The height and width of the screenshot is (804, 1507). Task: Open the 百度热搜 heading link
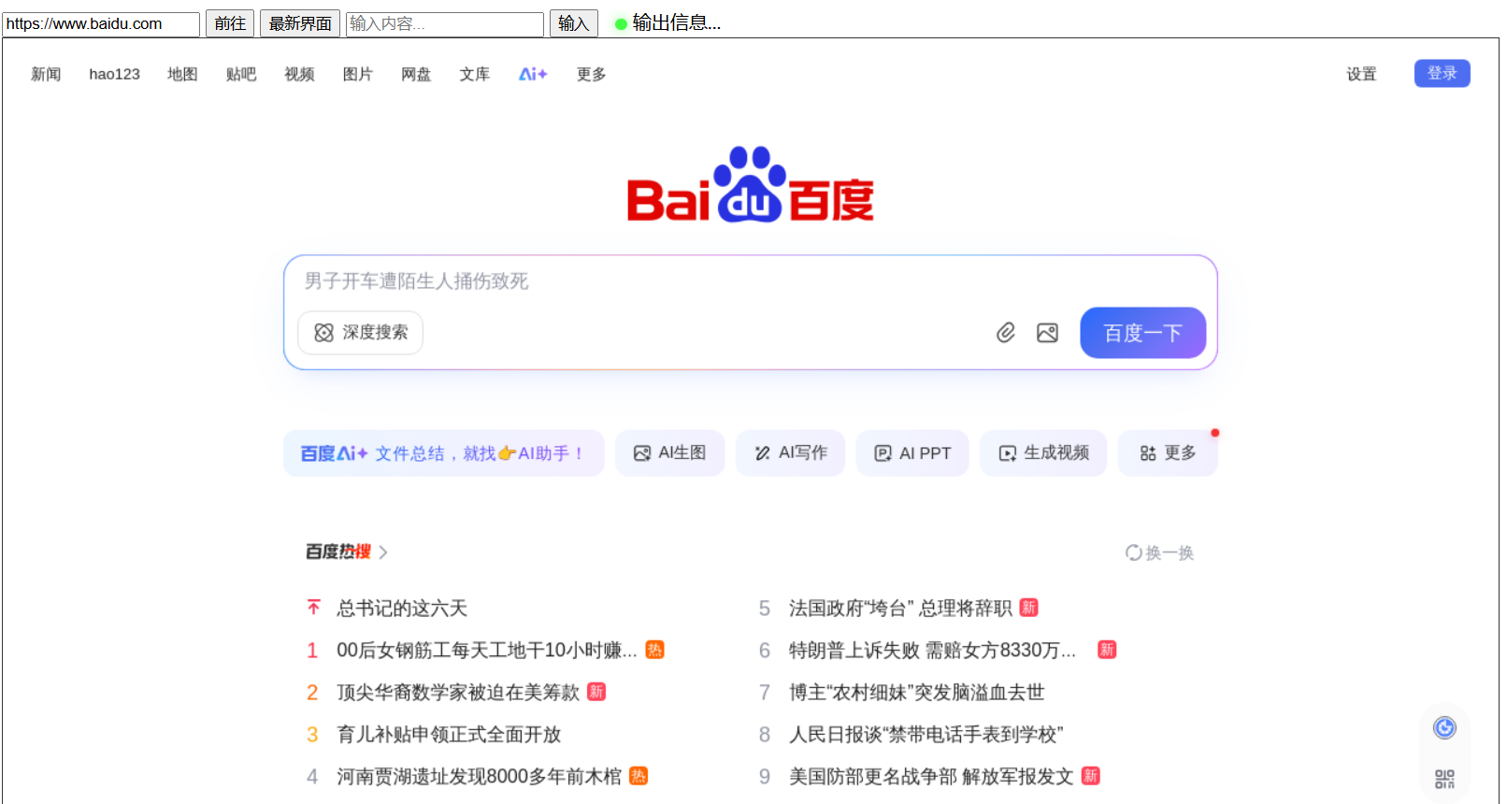click(x=338, y=552)
